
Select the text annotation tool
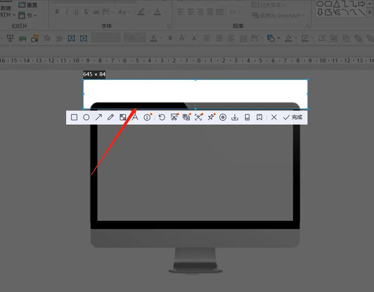pos(135,117)
